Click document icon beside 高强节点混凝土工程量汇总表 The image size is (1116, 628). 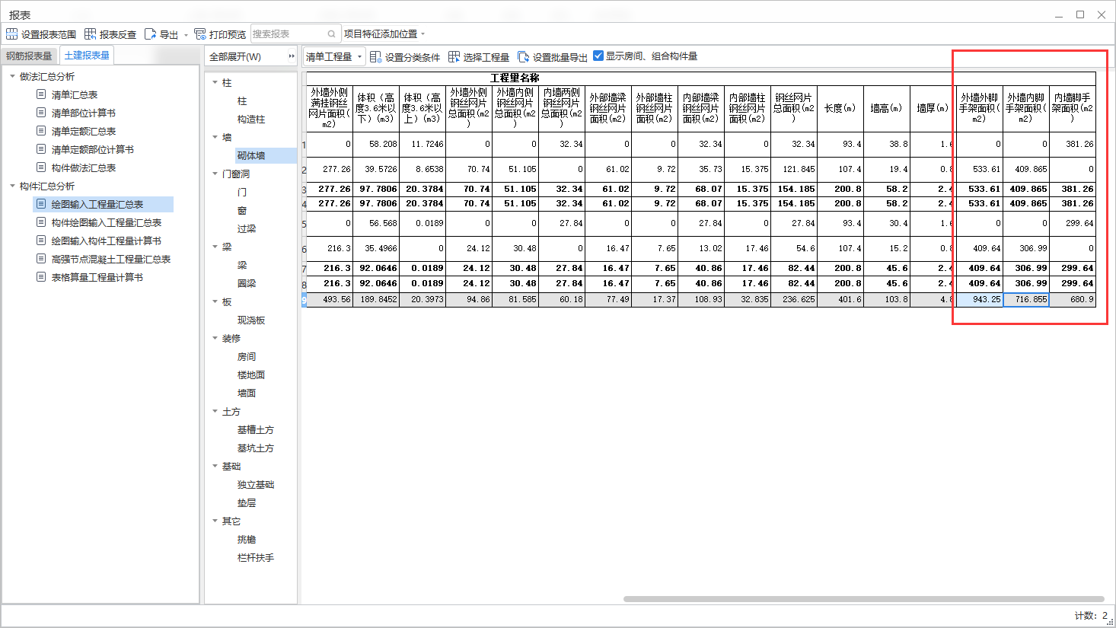coord(41,259)
